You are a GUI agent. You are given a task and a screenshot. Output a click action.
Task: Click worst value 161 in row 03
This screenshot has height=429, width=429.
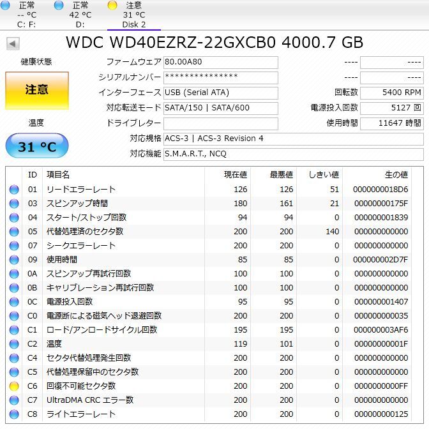[287, 203]
